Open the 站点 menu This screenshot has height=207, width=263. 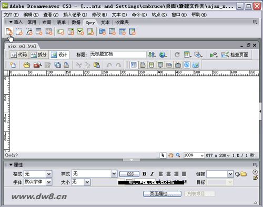pos(159,15)
